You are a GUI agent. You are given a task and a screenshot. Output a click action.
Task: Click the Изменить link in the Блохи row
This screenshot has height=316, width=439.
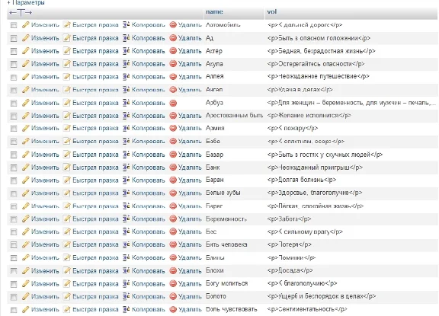(x=45, y=271)
